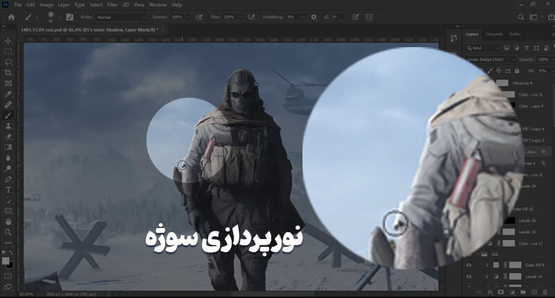
Task: Select the Frame tool
Action: (x=8, y=83)
